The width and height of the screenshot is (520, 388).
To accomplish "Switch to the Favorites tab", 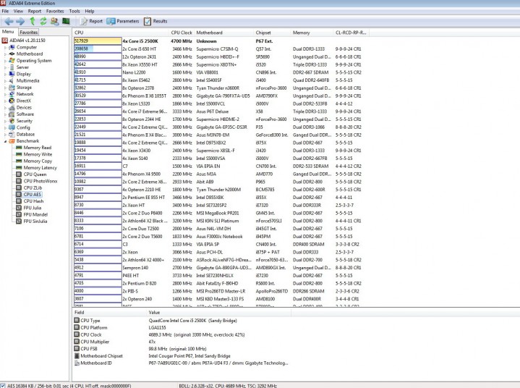I will coord(28,32).
